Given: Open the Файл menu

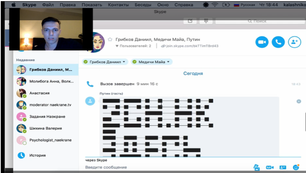Looking at the screenshot, I should pyautogui.click(x=48, y=5).
